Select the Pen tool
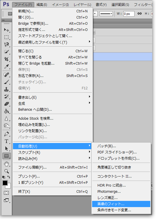 pos(6,134)
